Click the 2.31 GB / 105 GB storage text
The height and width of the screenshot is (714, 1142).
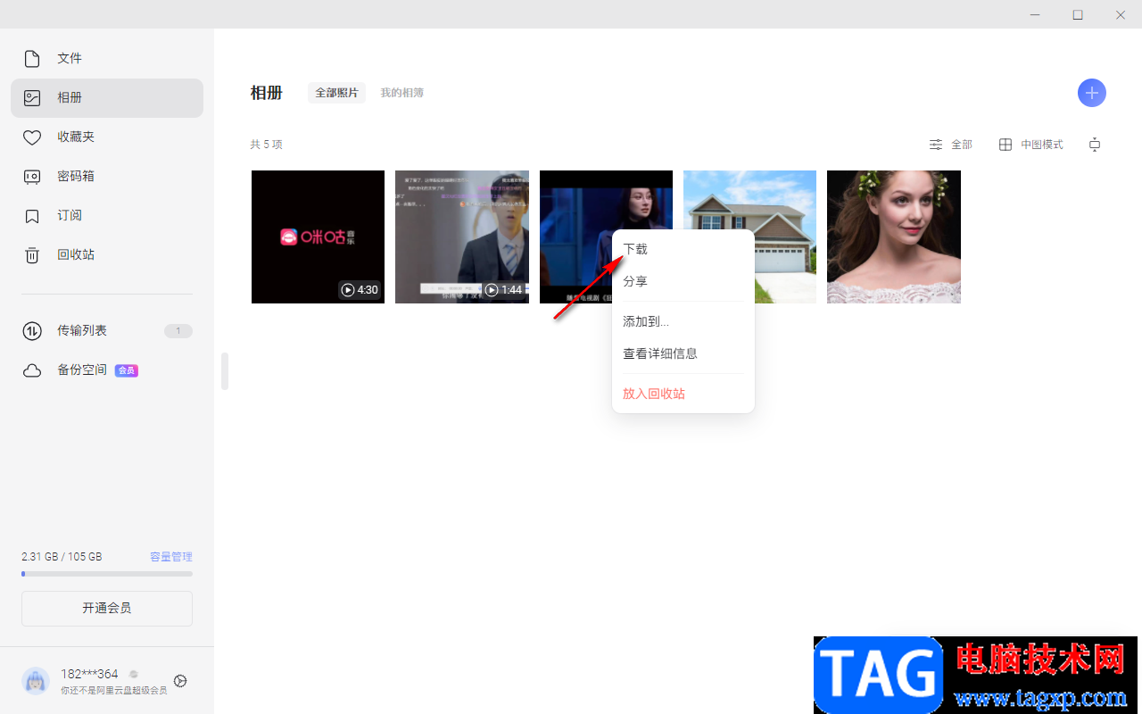click(62, 557)
